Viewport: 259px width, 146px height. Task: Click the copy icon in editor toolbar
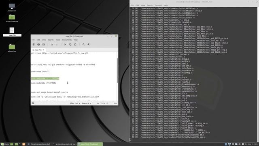coord(70,44)
